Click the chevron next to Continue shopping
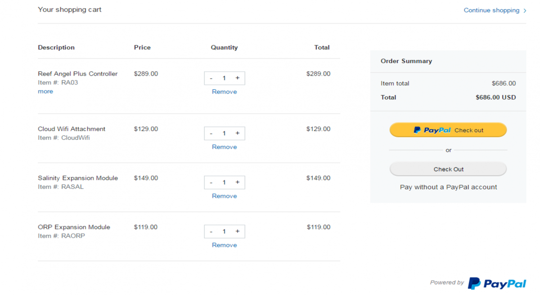540x295 pixels. tap(525, 11)
